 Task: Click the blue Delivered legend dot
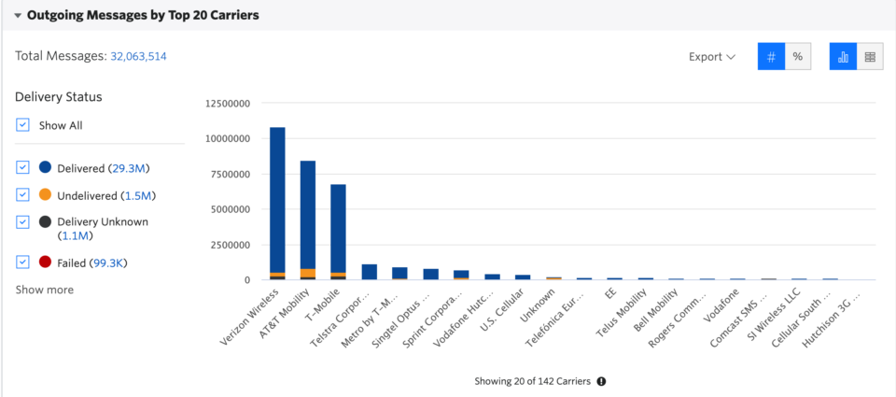45,167
